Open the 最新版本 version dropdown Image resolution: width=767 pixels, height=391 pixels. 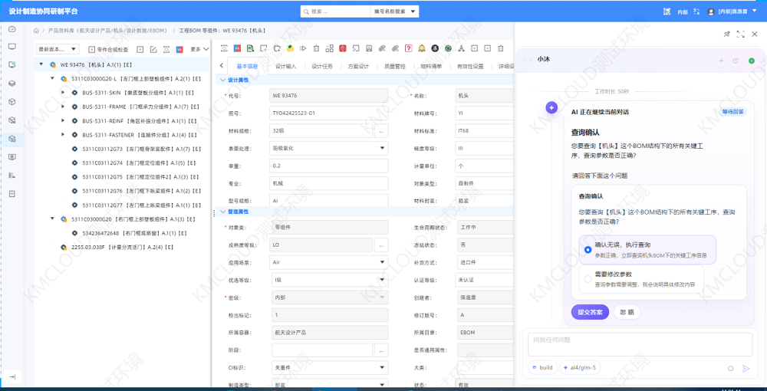(58, 49)
